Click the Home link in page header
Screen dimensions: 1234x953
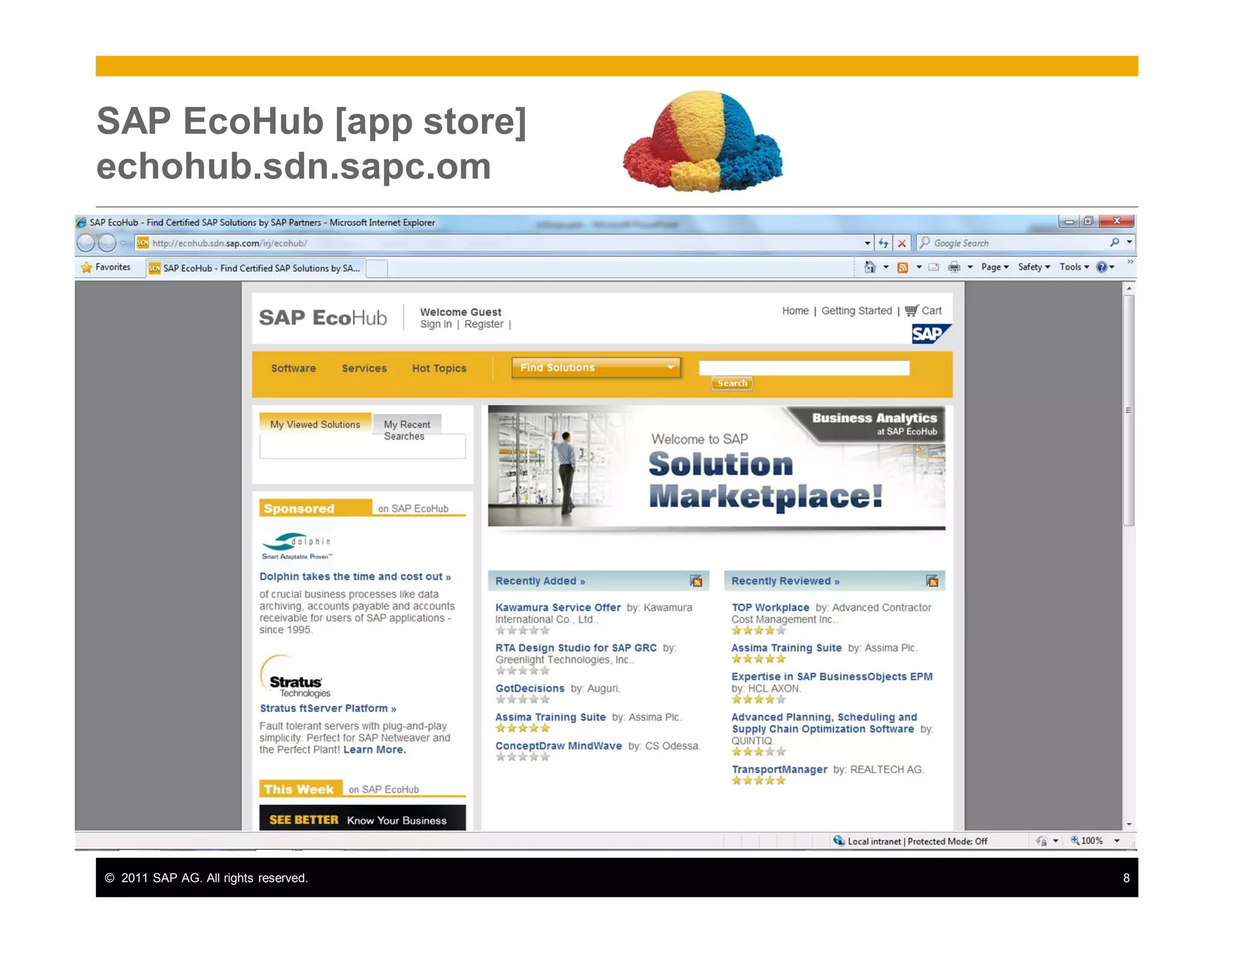pos(795,310)
